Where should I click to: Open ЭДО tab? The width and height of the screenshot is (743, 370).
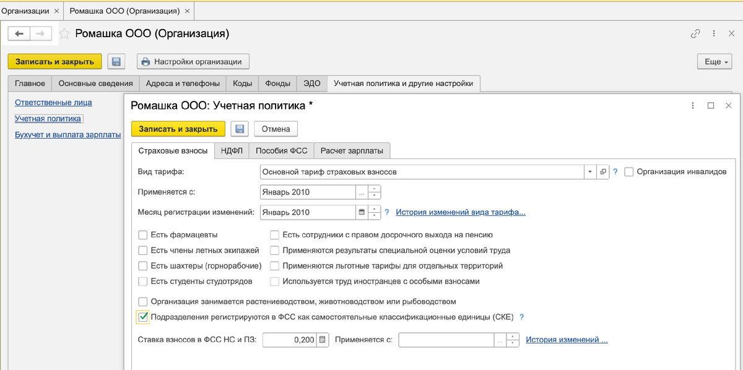(311, 84)
